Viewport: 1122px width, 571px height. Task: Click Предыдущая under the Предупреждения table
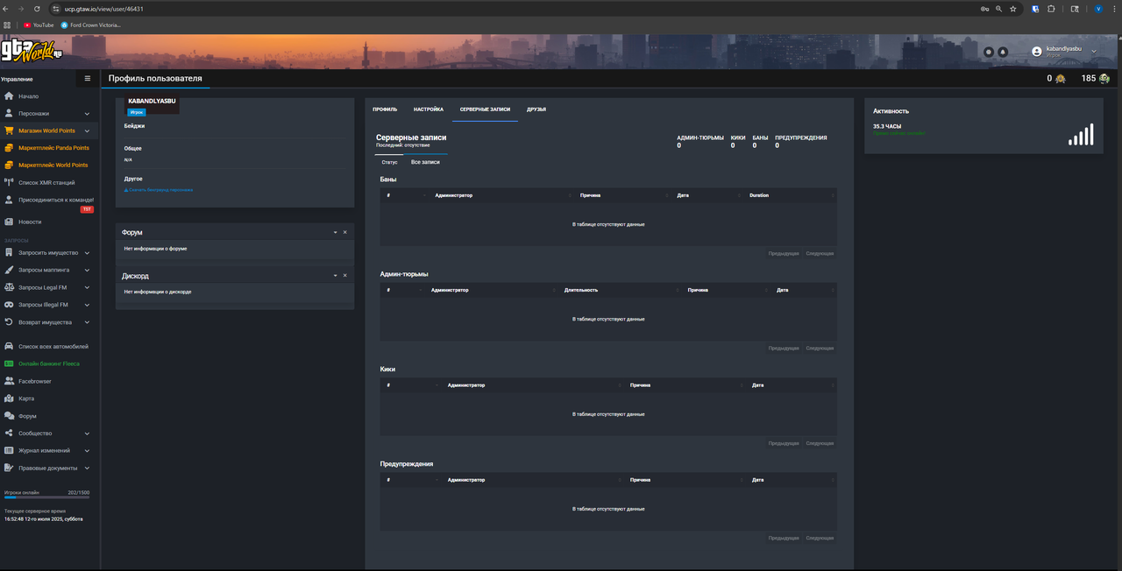pos(784,538)
